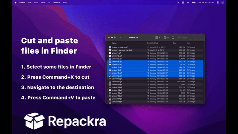Viewport: 238px width, 134px height.
Task: Select unicorn13.gif file name
Action: pos(117,88)
